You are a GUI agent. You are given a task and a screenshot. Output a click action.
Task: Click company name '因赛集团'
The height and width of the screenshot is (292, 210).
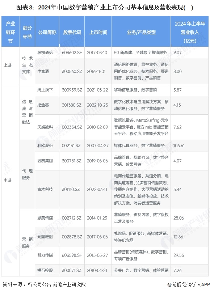(45, 161)
